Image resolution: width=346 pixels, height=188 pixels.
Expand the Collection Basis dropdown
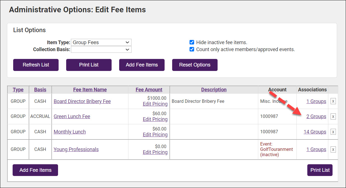click(101, 49)
